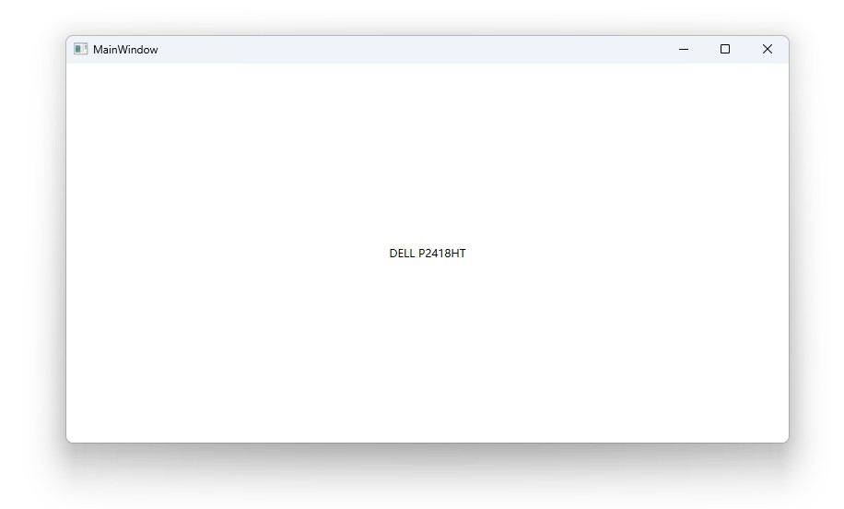This screenshot has height=509, width=844.
Task: Click the bottom border of MainWindow
Action: point(428,443)
